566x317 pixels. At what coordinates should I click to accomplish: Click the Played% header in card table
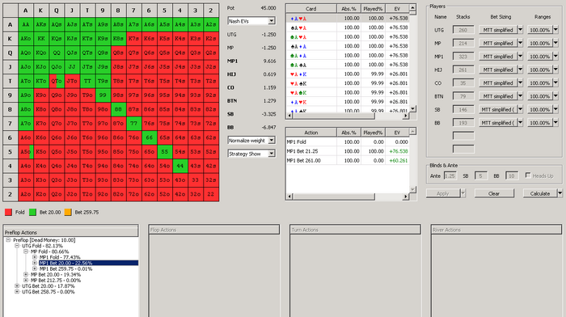tap(373, 9)
